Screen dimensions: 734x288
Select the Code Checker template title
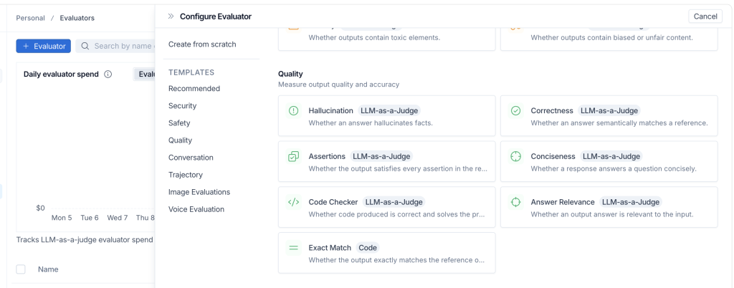333,203
